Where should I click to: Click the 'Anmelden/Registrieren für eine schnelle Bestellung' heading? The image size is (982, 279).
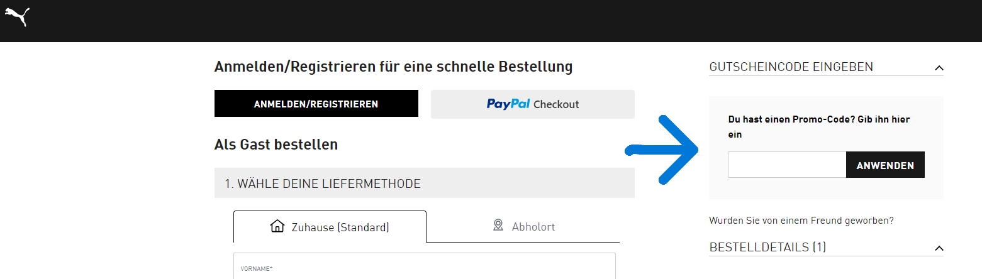(393, 67)
